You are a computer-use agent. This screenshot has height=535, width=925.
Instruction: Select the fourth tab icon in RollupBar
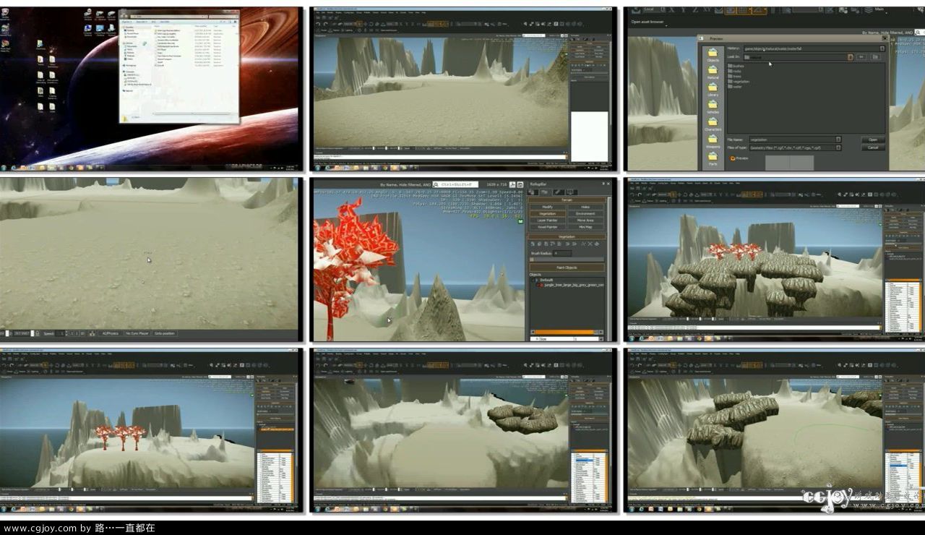pos(572,192)
